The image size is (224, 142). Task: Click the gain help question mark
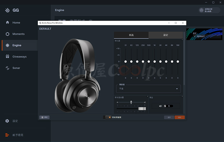[182, 96]
